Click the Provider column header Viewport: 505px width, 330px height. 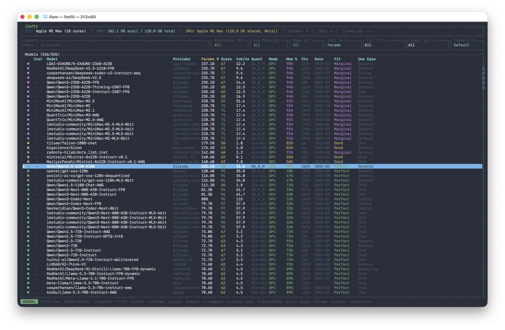tap(181, 59)
